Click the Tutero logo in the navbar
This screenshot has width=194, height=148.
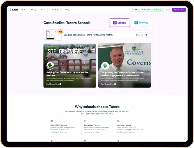pyautogui.click(x=14, y=10)
